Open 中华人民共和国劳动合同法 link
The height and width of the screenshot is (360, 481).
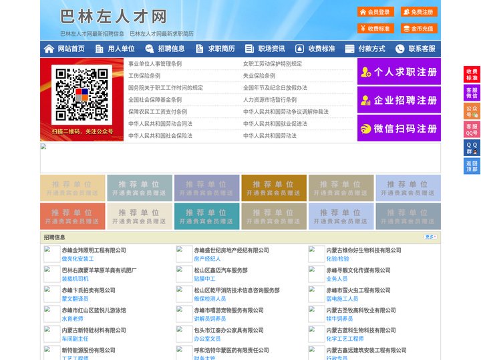point(160,124)
